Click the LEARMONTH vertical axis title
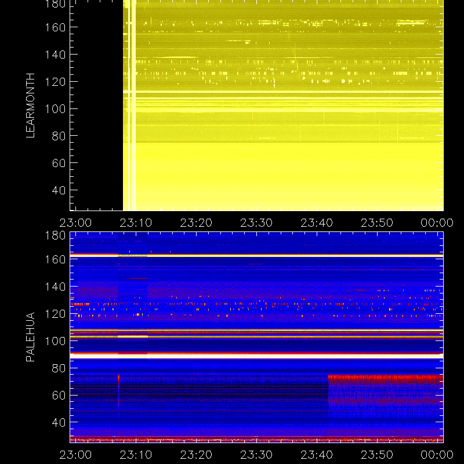464x464 pixels. 31,106
